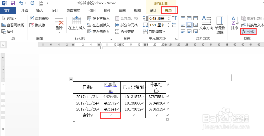Click 在下方插入 to insert row below

[99, 18]
